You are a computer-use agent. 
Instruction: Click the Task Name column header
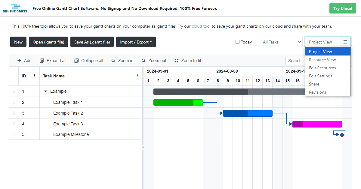click(x=91, y=76)
